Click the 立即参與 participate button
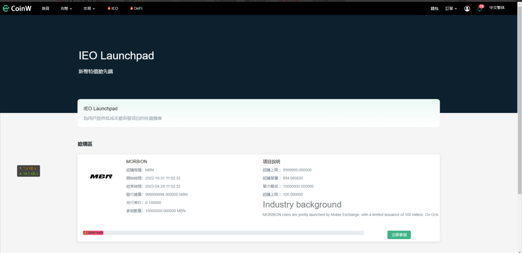The width and height of the screenshot is (522, 253). (399, 235)
